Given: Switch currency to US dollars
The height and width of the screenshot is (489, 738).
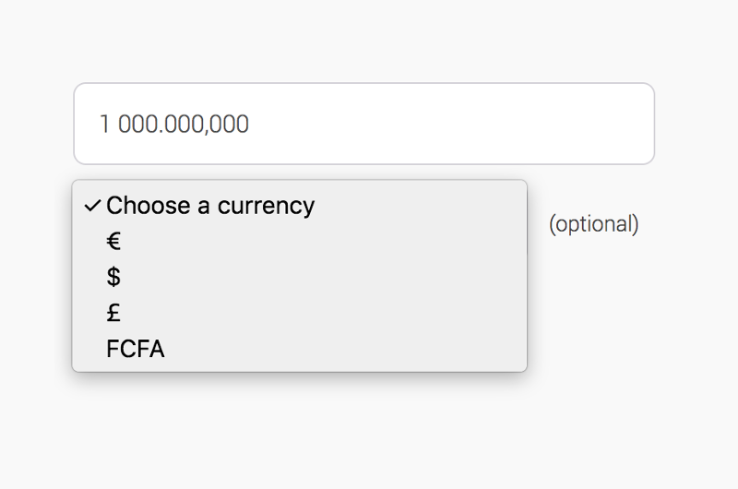Looking at the screenshot, I should click(114, 278).
